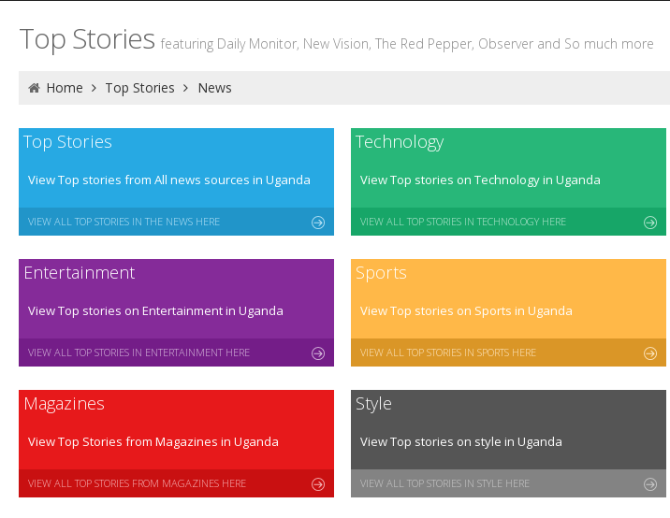Open 'View all top stories in Technology here'
670x518 pixels.
tap(463, 222)
